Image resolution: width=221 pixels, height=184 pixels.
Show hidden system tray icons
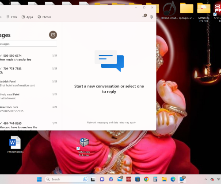coord(206,179)
